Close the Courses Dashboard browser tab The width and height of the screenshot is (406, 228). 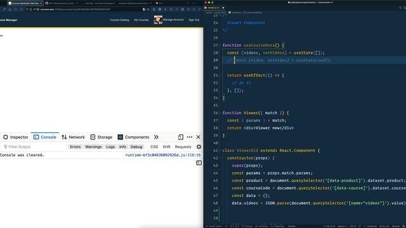pos(41,3)
